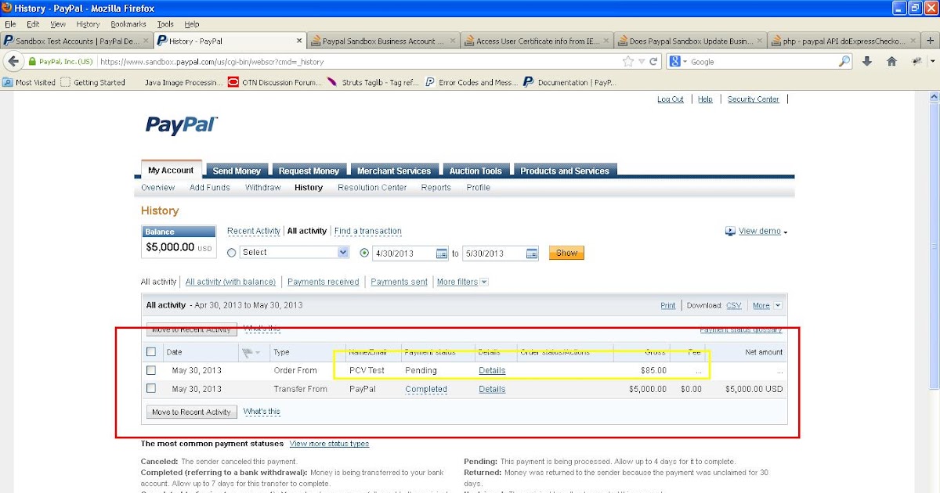Open the Auction Tools tab
The image size is (940, 493).
pos(475,171)
